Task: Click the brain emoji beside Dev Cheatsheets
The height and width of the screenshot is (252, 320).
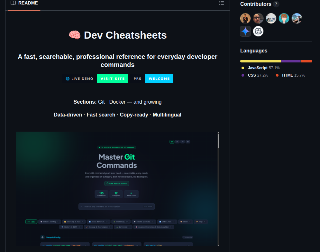Action: (75, 35)
